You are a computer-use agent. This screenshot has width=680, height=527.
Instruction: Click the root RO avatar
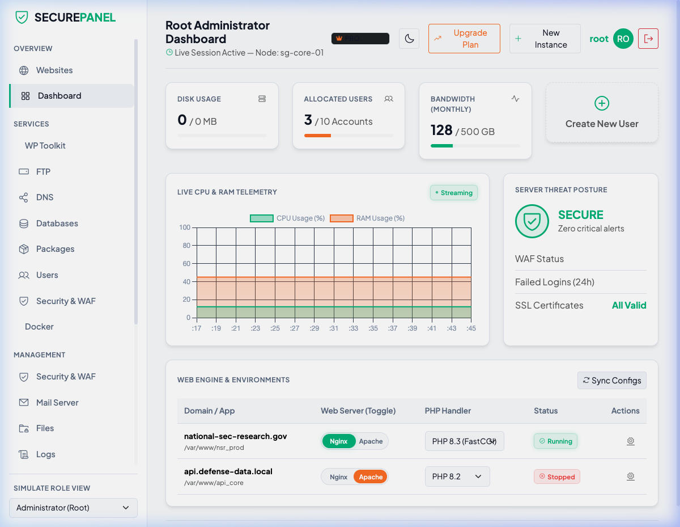[x=623, y=39]
